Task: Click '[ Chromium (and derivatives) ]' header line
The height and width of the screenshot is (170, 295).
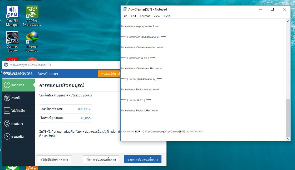Action: [144, 37]
